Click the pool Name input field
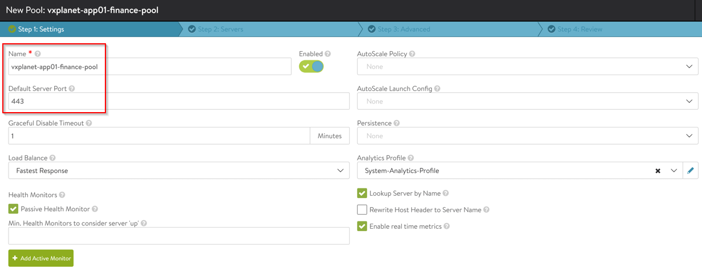Image resolution: width=702 pixels, height=280 pixels. click(150, 67)
